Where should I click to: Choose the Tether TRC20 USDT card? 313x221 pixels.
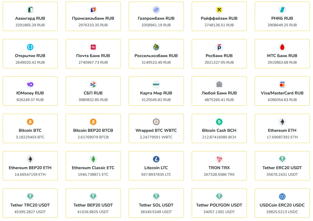click(x=30, y=203)
